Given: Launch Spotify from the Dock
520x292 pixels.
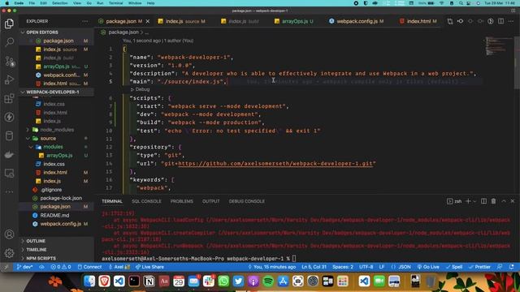Looking at the screenshot, I should 268,281.
